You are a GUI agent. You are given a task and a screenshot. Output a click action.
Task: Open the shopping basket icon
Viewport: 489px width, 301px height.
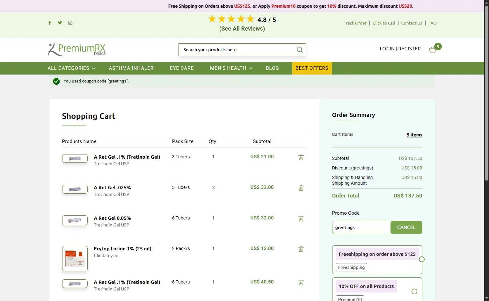click(433, 49)
